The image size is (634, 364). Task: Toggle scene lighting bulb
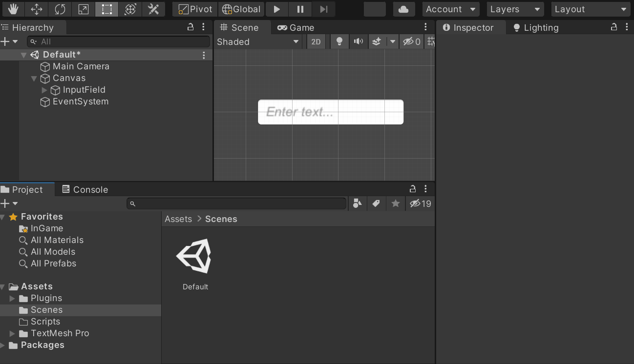[x=339, y=42]
